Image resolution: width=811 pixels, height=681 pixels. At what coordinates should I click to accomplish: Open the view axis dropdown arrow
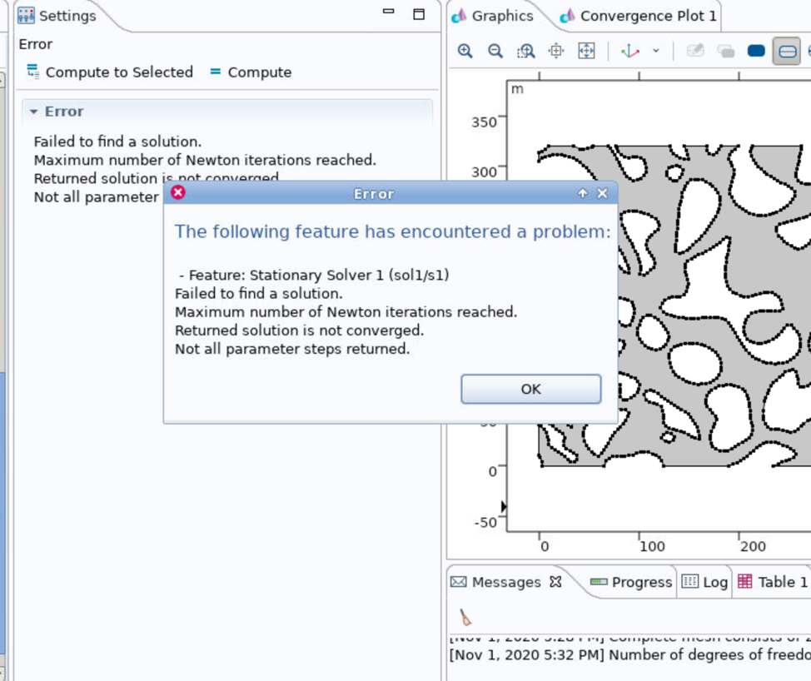[x=656, y=52]
